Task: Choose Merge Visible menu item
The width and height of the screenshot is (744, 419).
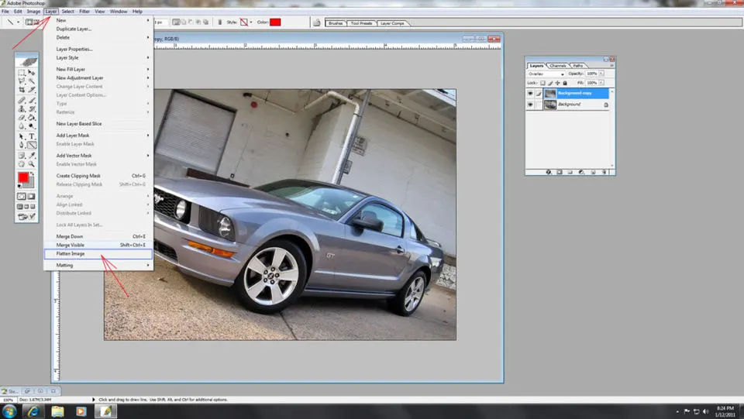Action: (98, 245)
